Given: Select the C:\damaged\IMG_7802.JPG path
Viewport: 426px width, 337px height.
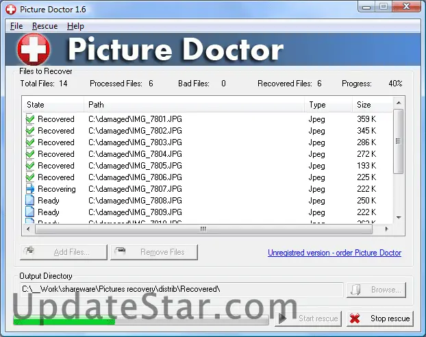Looking at the screenshot, I should pyautogui.click(x=135, y=131).
